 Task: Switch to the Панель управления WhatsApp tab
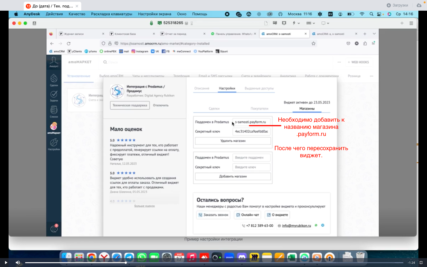pos(233,34)
